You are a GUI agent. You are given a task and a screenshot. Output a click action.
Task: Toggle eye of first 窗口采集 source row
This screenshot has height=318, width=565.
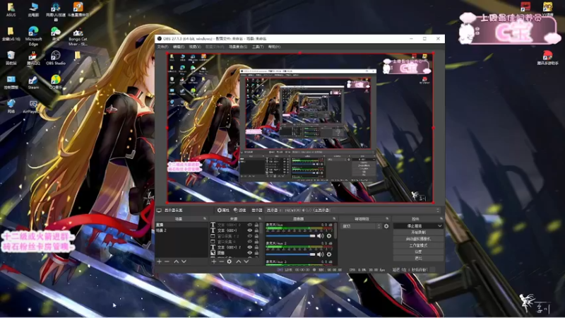[249, 236]
